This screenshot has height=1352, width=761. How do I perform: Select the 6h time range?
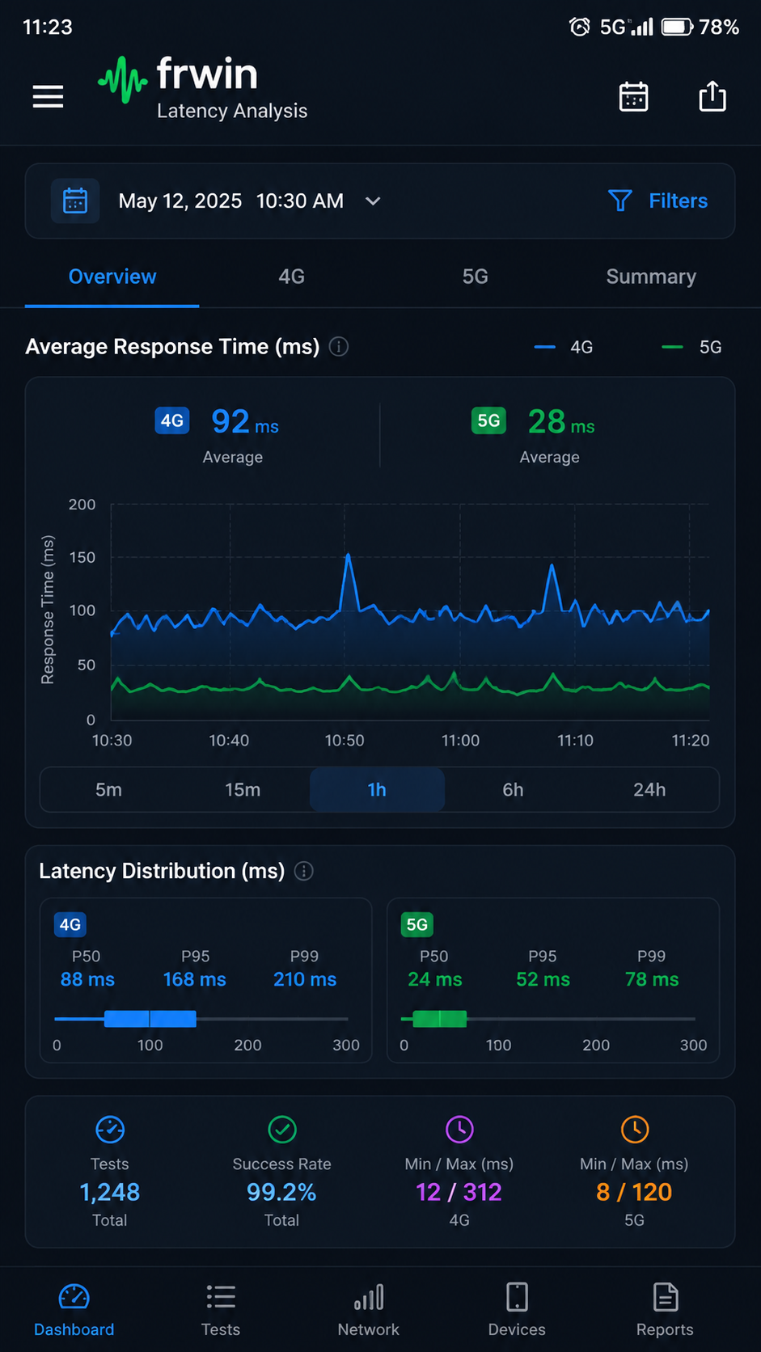[x=513, y=789]
